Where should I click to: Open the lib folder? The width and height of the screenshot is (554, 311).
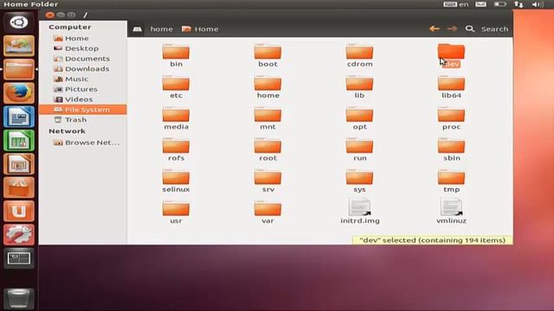tap(359, 86)
